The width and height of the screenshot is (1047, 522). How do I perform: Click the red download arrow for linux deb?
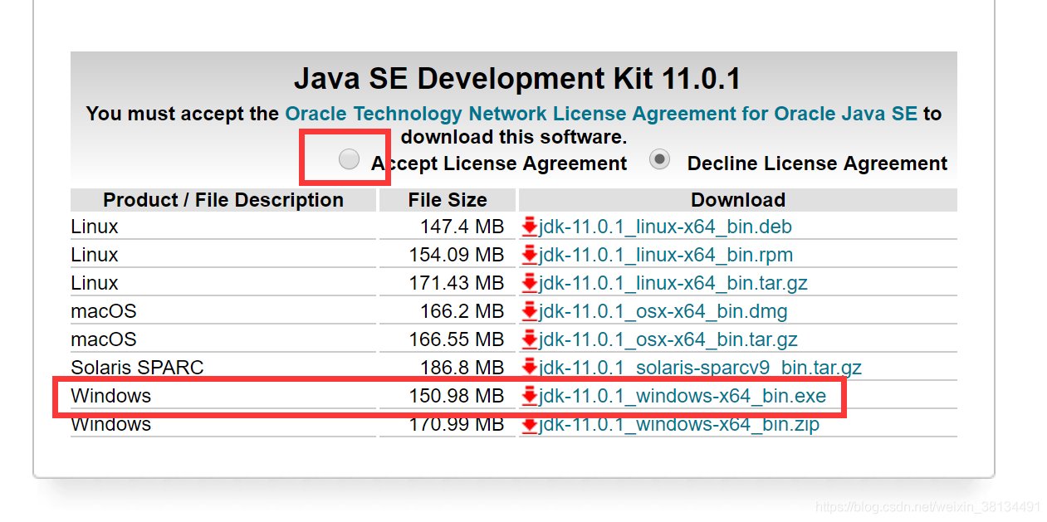click(x=529, y=227)
